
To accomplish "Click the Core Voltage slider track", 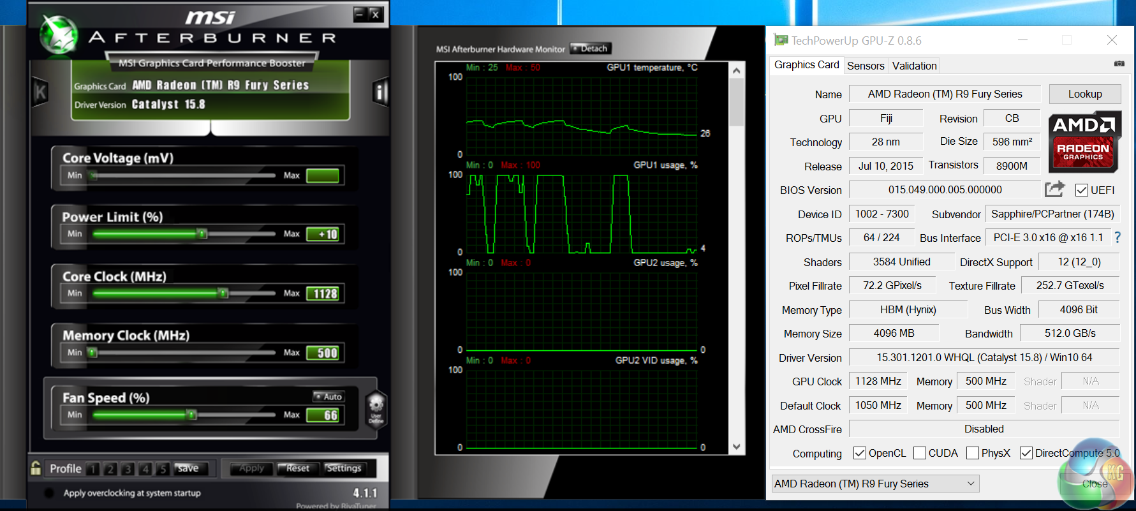I will [x=184, y=175].
